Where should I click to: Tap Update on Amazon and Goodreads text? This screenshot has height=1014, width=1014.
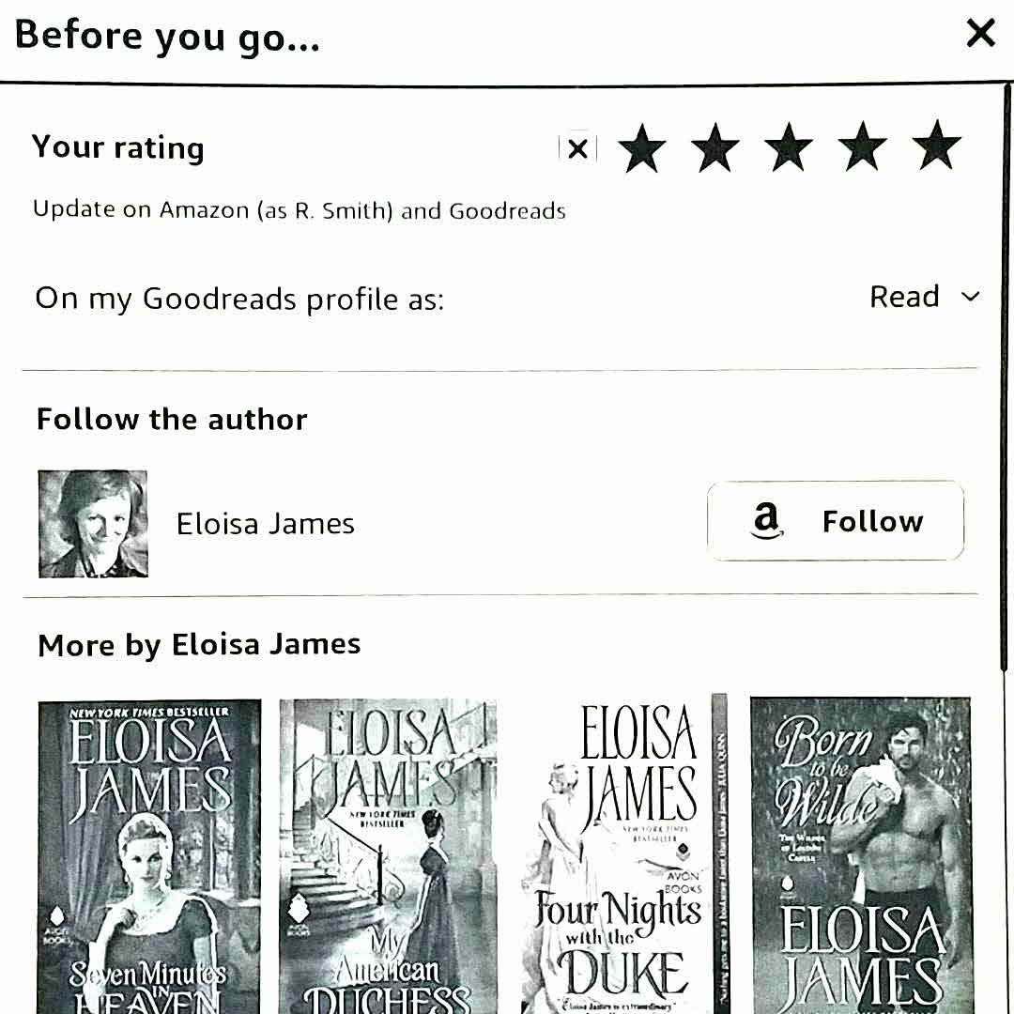300,210
